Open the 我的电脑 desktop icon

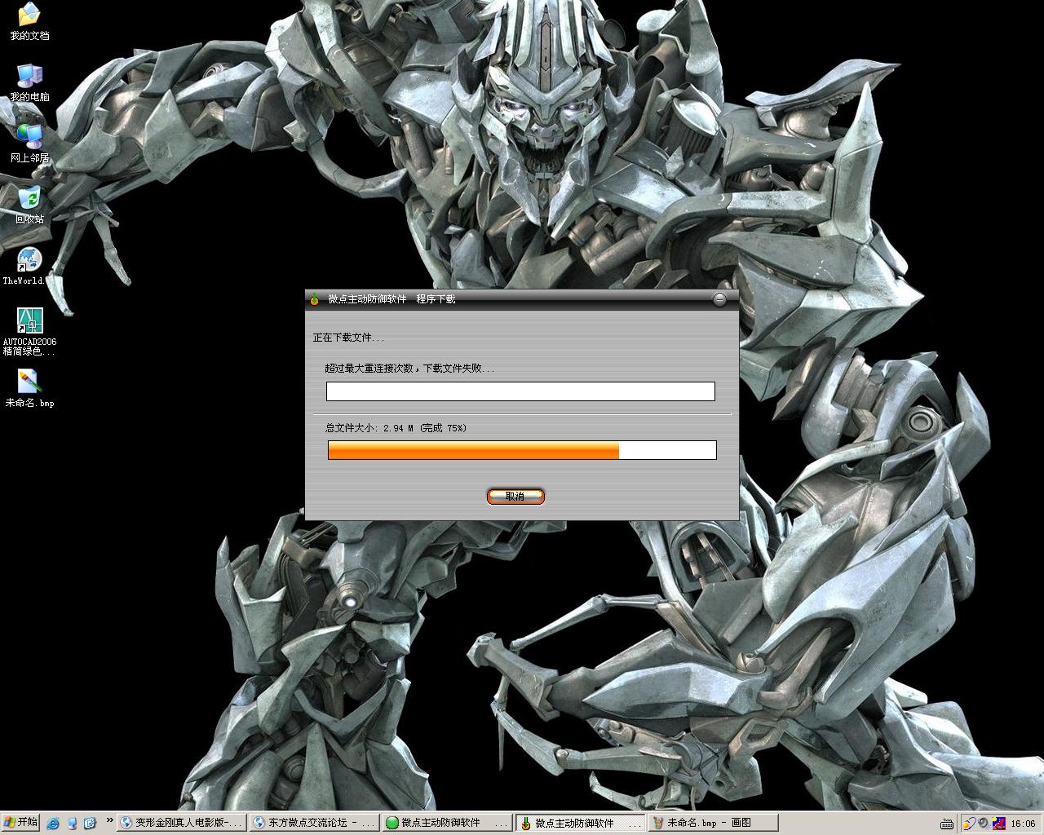pyautogui.click(x=29, y=83)
